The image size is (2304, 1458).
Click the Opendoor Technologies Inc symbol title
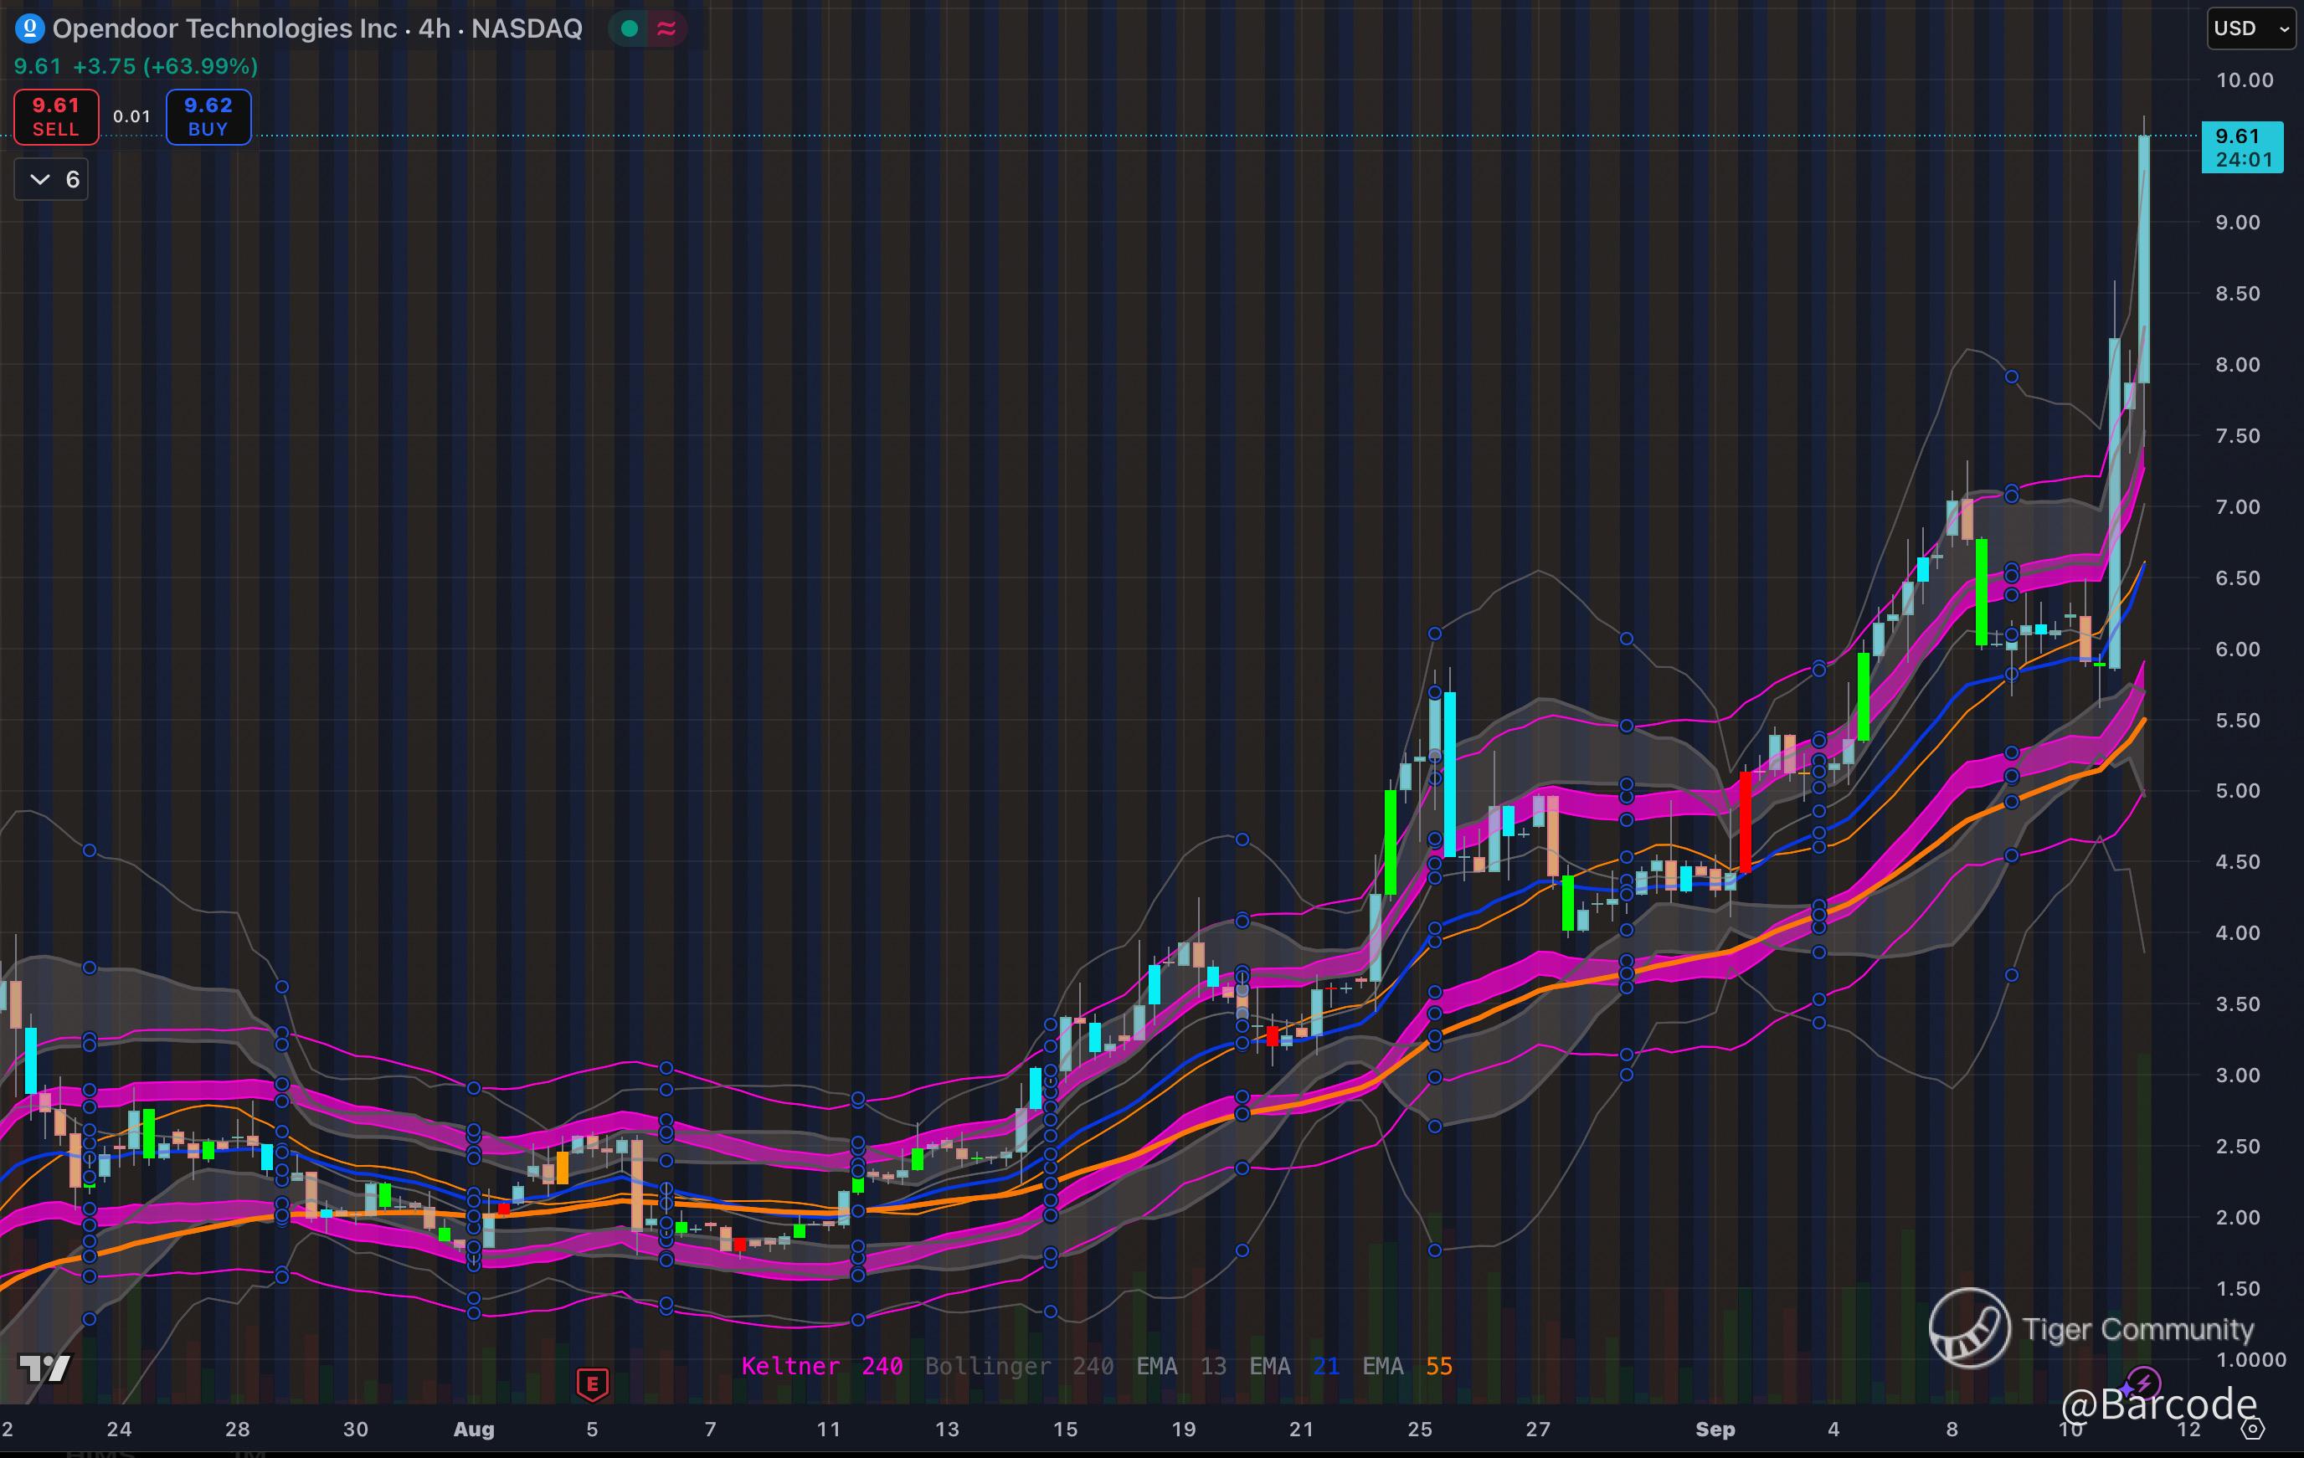tap(224, 28)
